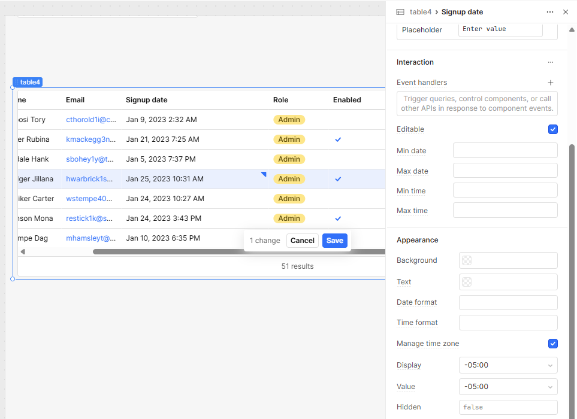Click the Admin tag in Carter row
The image size is (577, 419).
[x=289, y=199]
